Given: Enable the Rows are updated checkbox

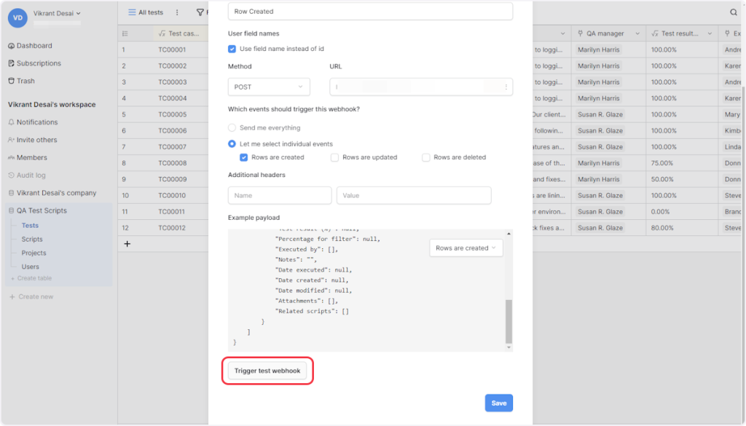Looking at the screenshot, I should pyautogui.click(x=335, y=157).
